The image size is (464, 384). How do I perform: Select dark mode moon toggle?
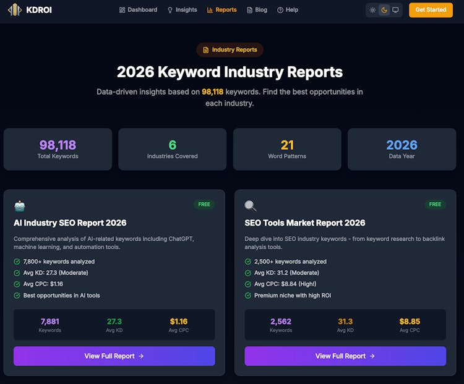(384, 10)
